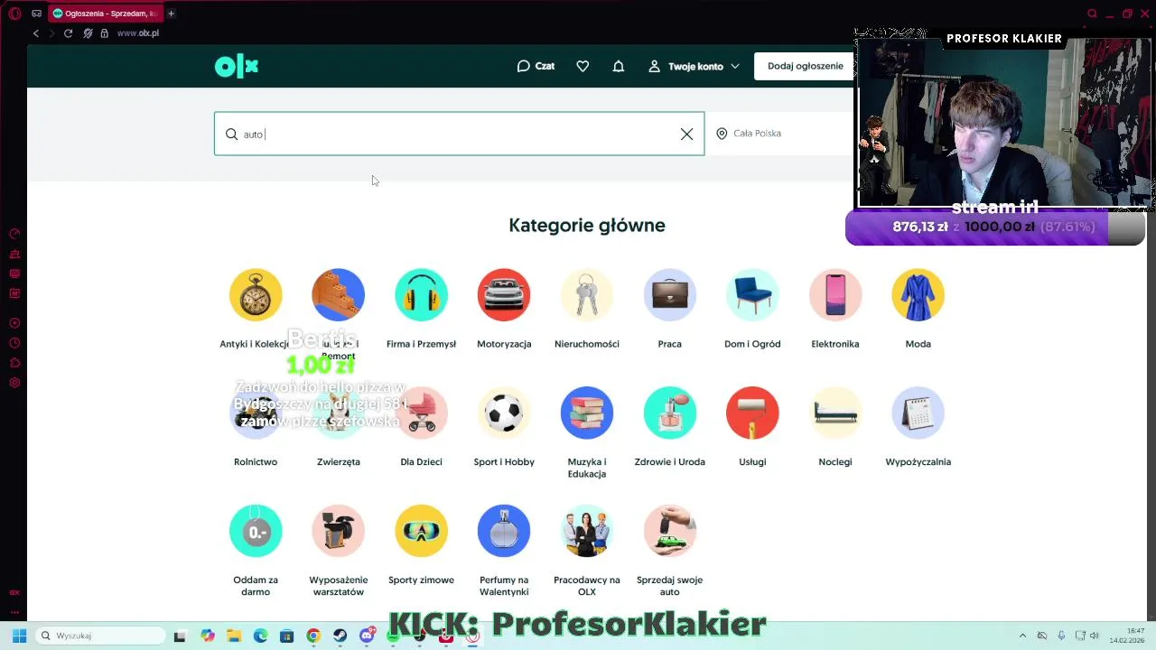Show hidden system tray icons
Image resolution: width=1156 pixels, height=650 pixels.
coord(1022,636)
